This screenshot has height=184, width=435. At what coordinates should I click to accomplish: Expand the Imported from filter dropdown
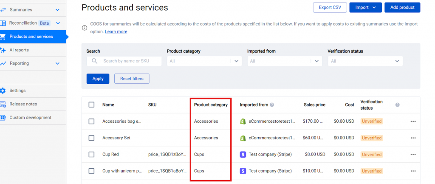pyautogui.click(x=285, y=61)
